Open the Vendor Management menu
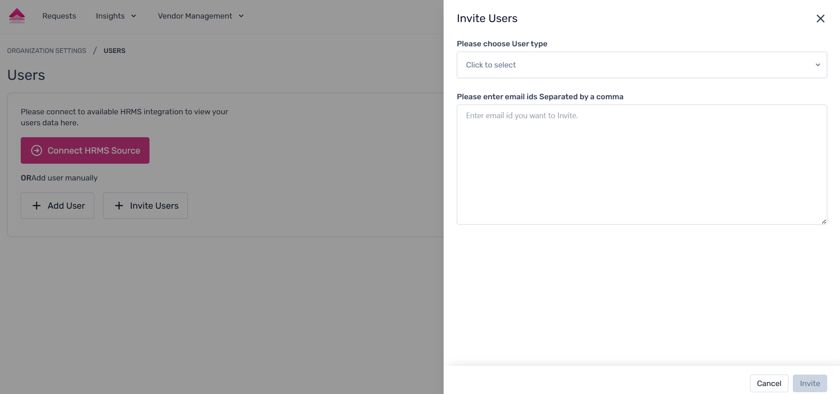The image size is (840, 394). [x=195, y=16]
